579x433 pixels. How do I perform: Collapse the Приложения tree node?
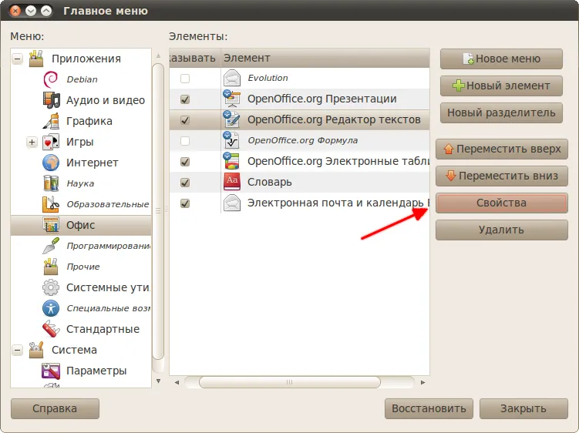click(x=18, y=59)
